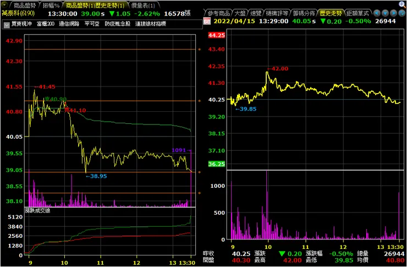Click the 39.05 reference line marker
The height and width of the screenshot is (267, 407).
199,172
